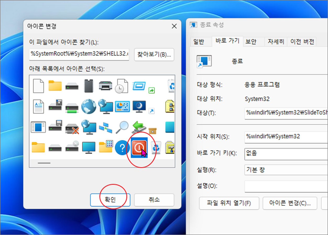This screenshot has width=328, height=235.
Task: Select the document with clock icon
Action: click(x=122, y=86)
